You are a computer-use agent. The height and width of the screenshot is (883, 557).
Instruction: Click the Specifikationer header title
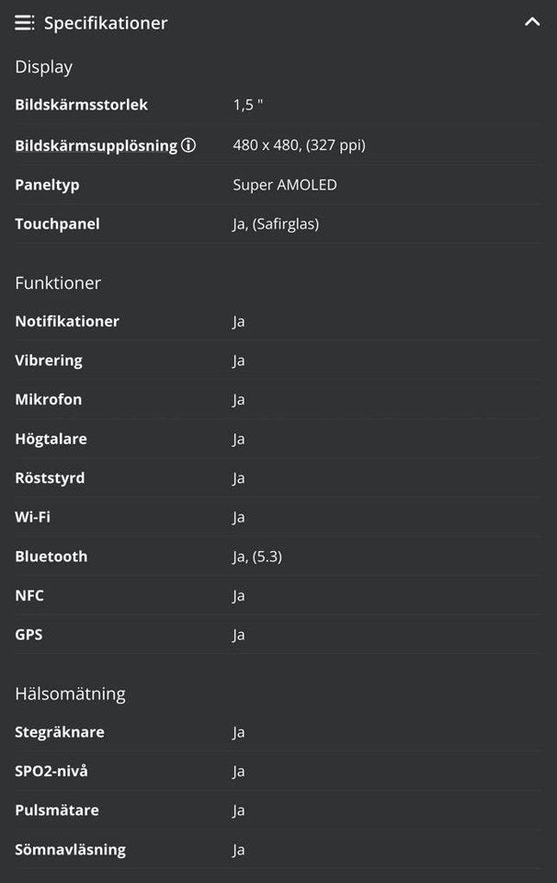point(106,23)
